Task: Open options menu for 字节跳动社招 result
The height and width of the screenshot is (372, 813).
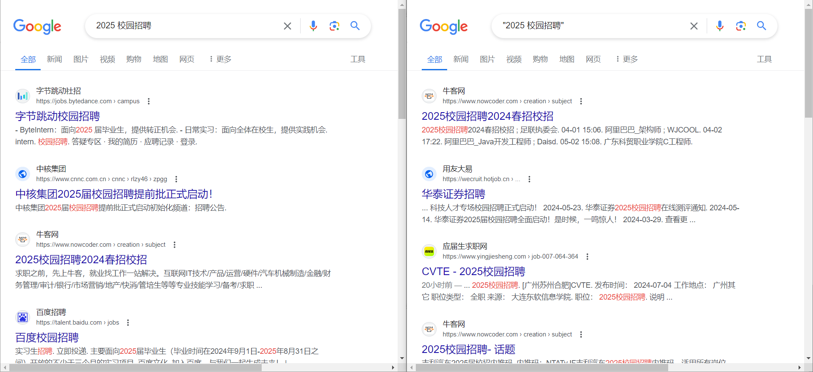Action: [149, 101]
